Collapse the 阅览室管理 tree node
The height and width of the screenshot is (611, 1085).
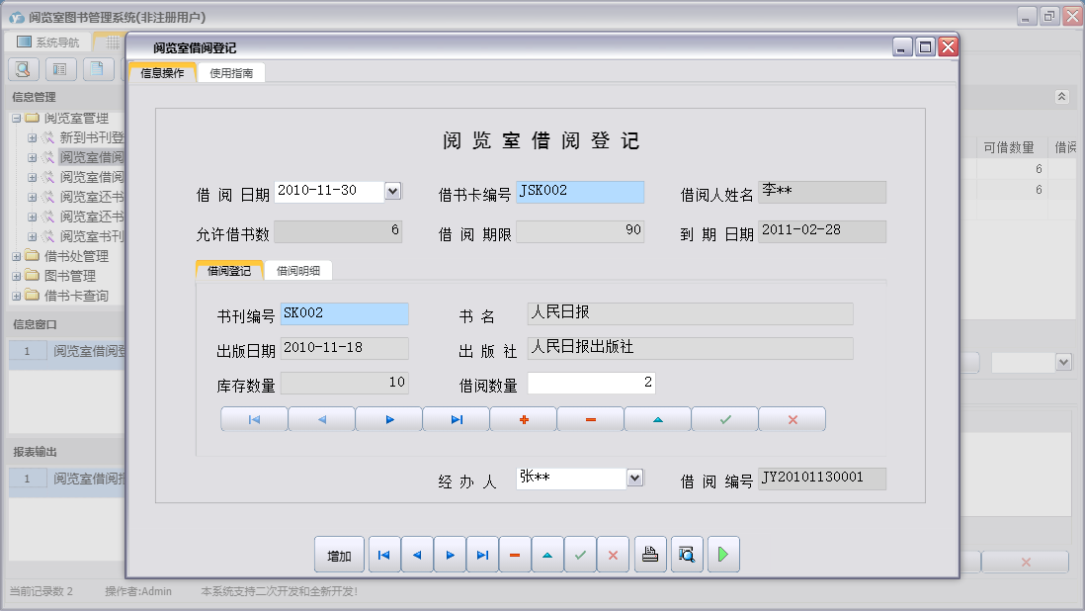17,119
